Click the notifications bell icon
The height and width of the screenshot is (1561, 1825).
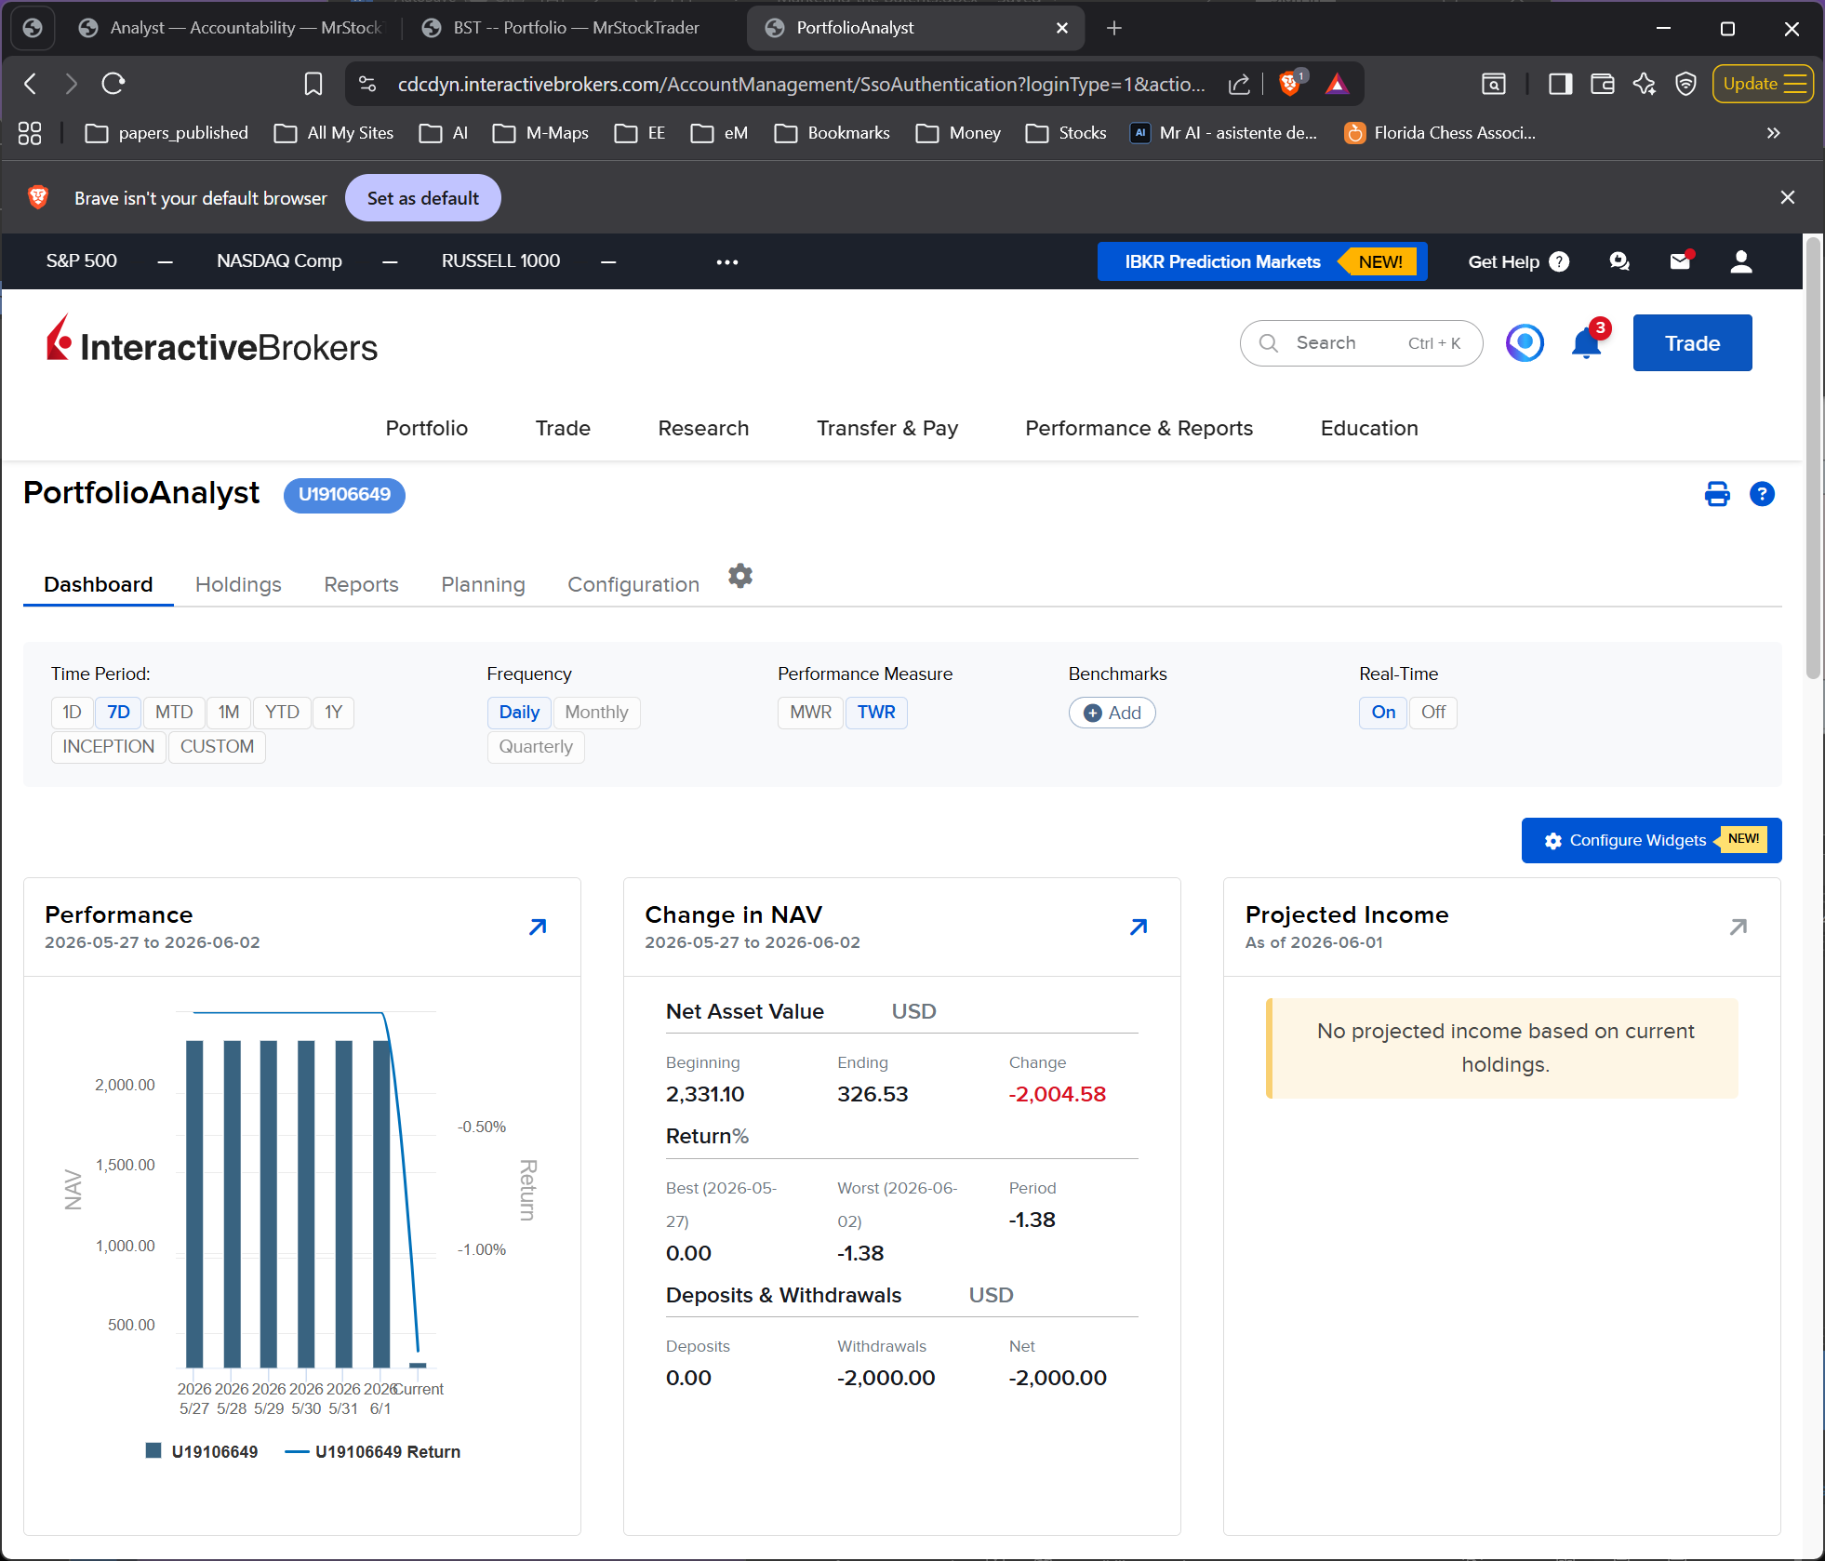tap(1587, 343)
